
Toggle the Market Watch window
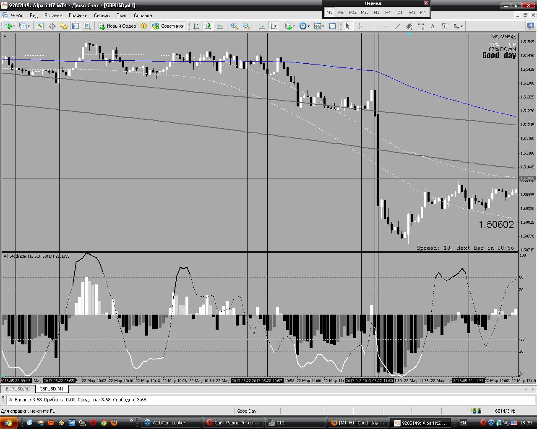point(40,26)
